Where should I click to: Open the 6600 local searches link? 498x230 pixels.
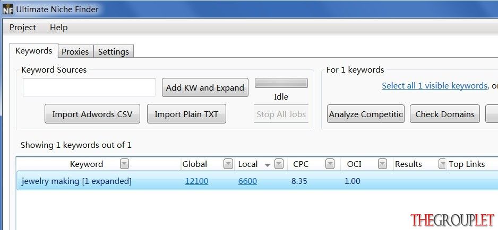247,181
